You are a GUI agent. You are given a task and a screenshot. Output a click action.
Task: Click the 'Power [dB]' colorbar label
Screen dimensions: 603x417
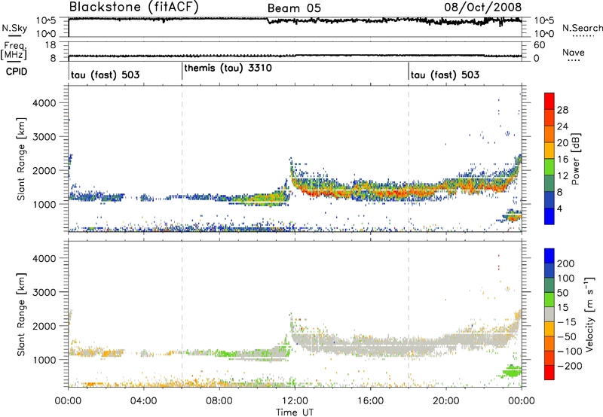tap(575, 159)
